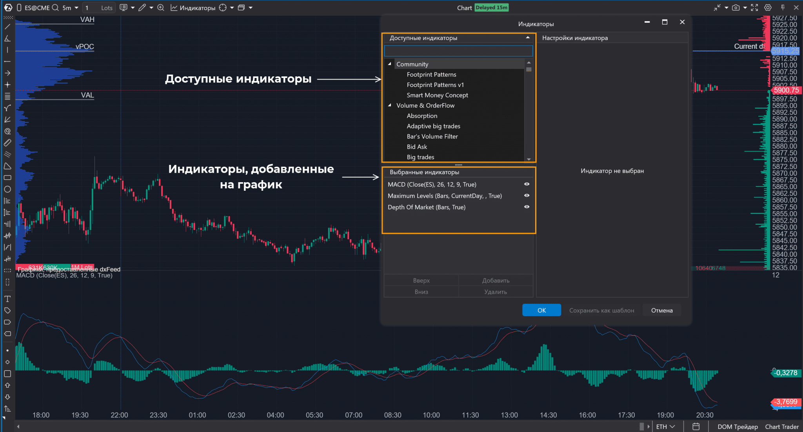The image size is (803, 432).
Task: Collapse the Community tree group
Action: click(x=390, y=64)
